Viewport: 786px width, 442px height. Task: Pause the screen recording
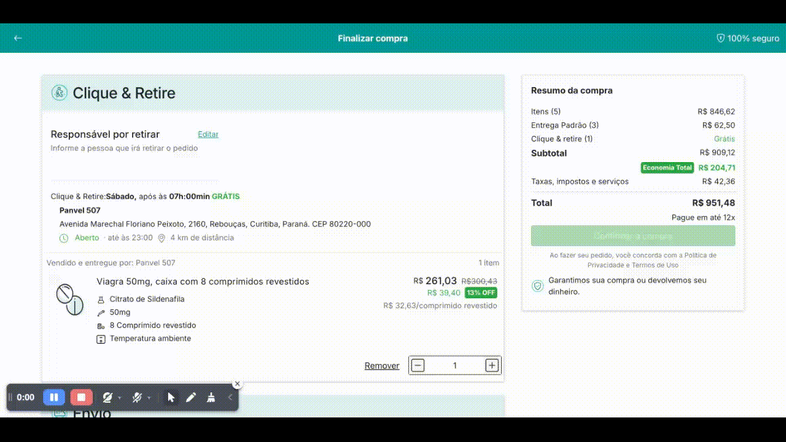tap(54, 397)
